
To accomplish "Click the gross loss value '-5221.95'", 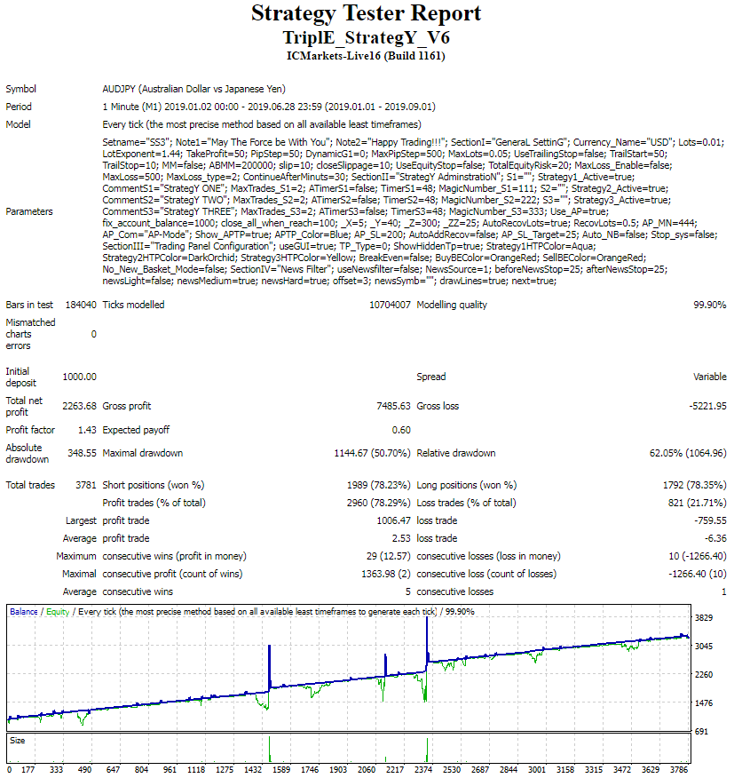I will point(707,406).
